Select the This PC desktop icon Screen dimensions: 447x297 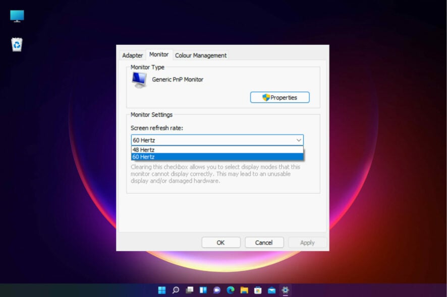(x=17, y=16)
